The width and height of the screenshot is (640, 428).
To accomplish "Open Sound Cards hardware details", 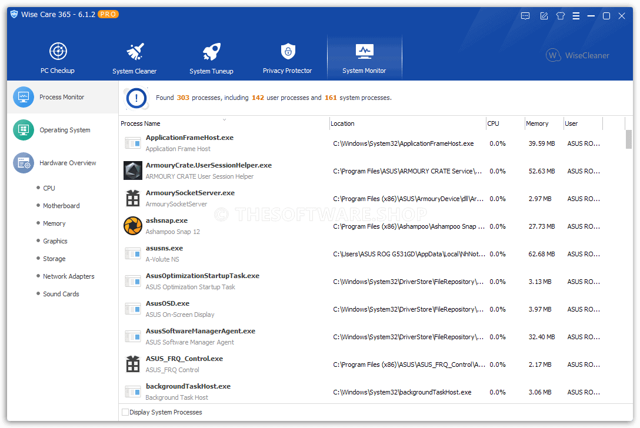I will click(x=61, y=294).
